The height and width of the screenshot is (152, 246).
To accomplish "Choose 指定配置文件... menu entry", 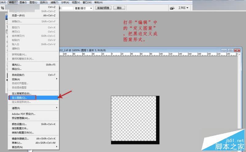I will (34, 128).
